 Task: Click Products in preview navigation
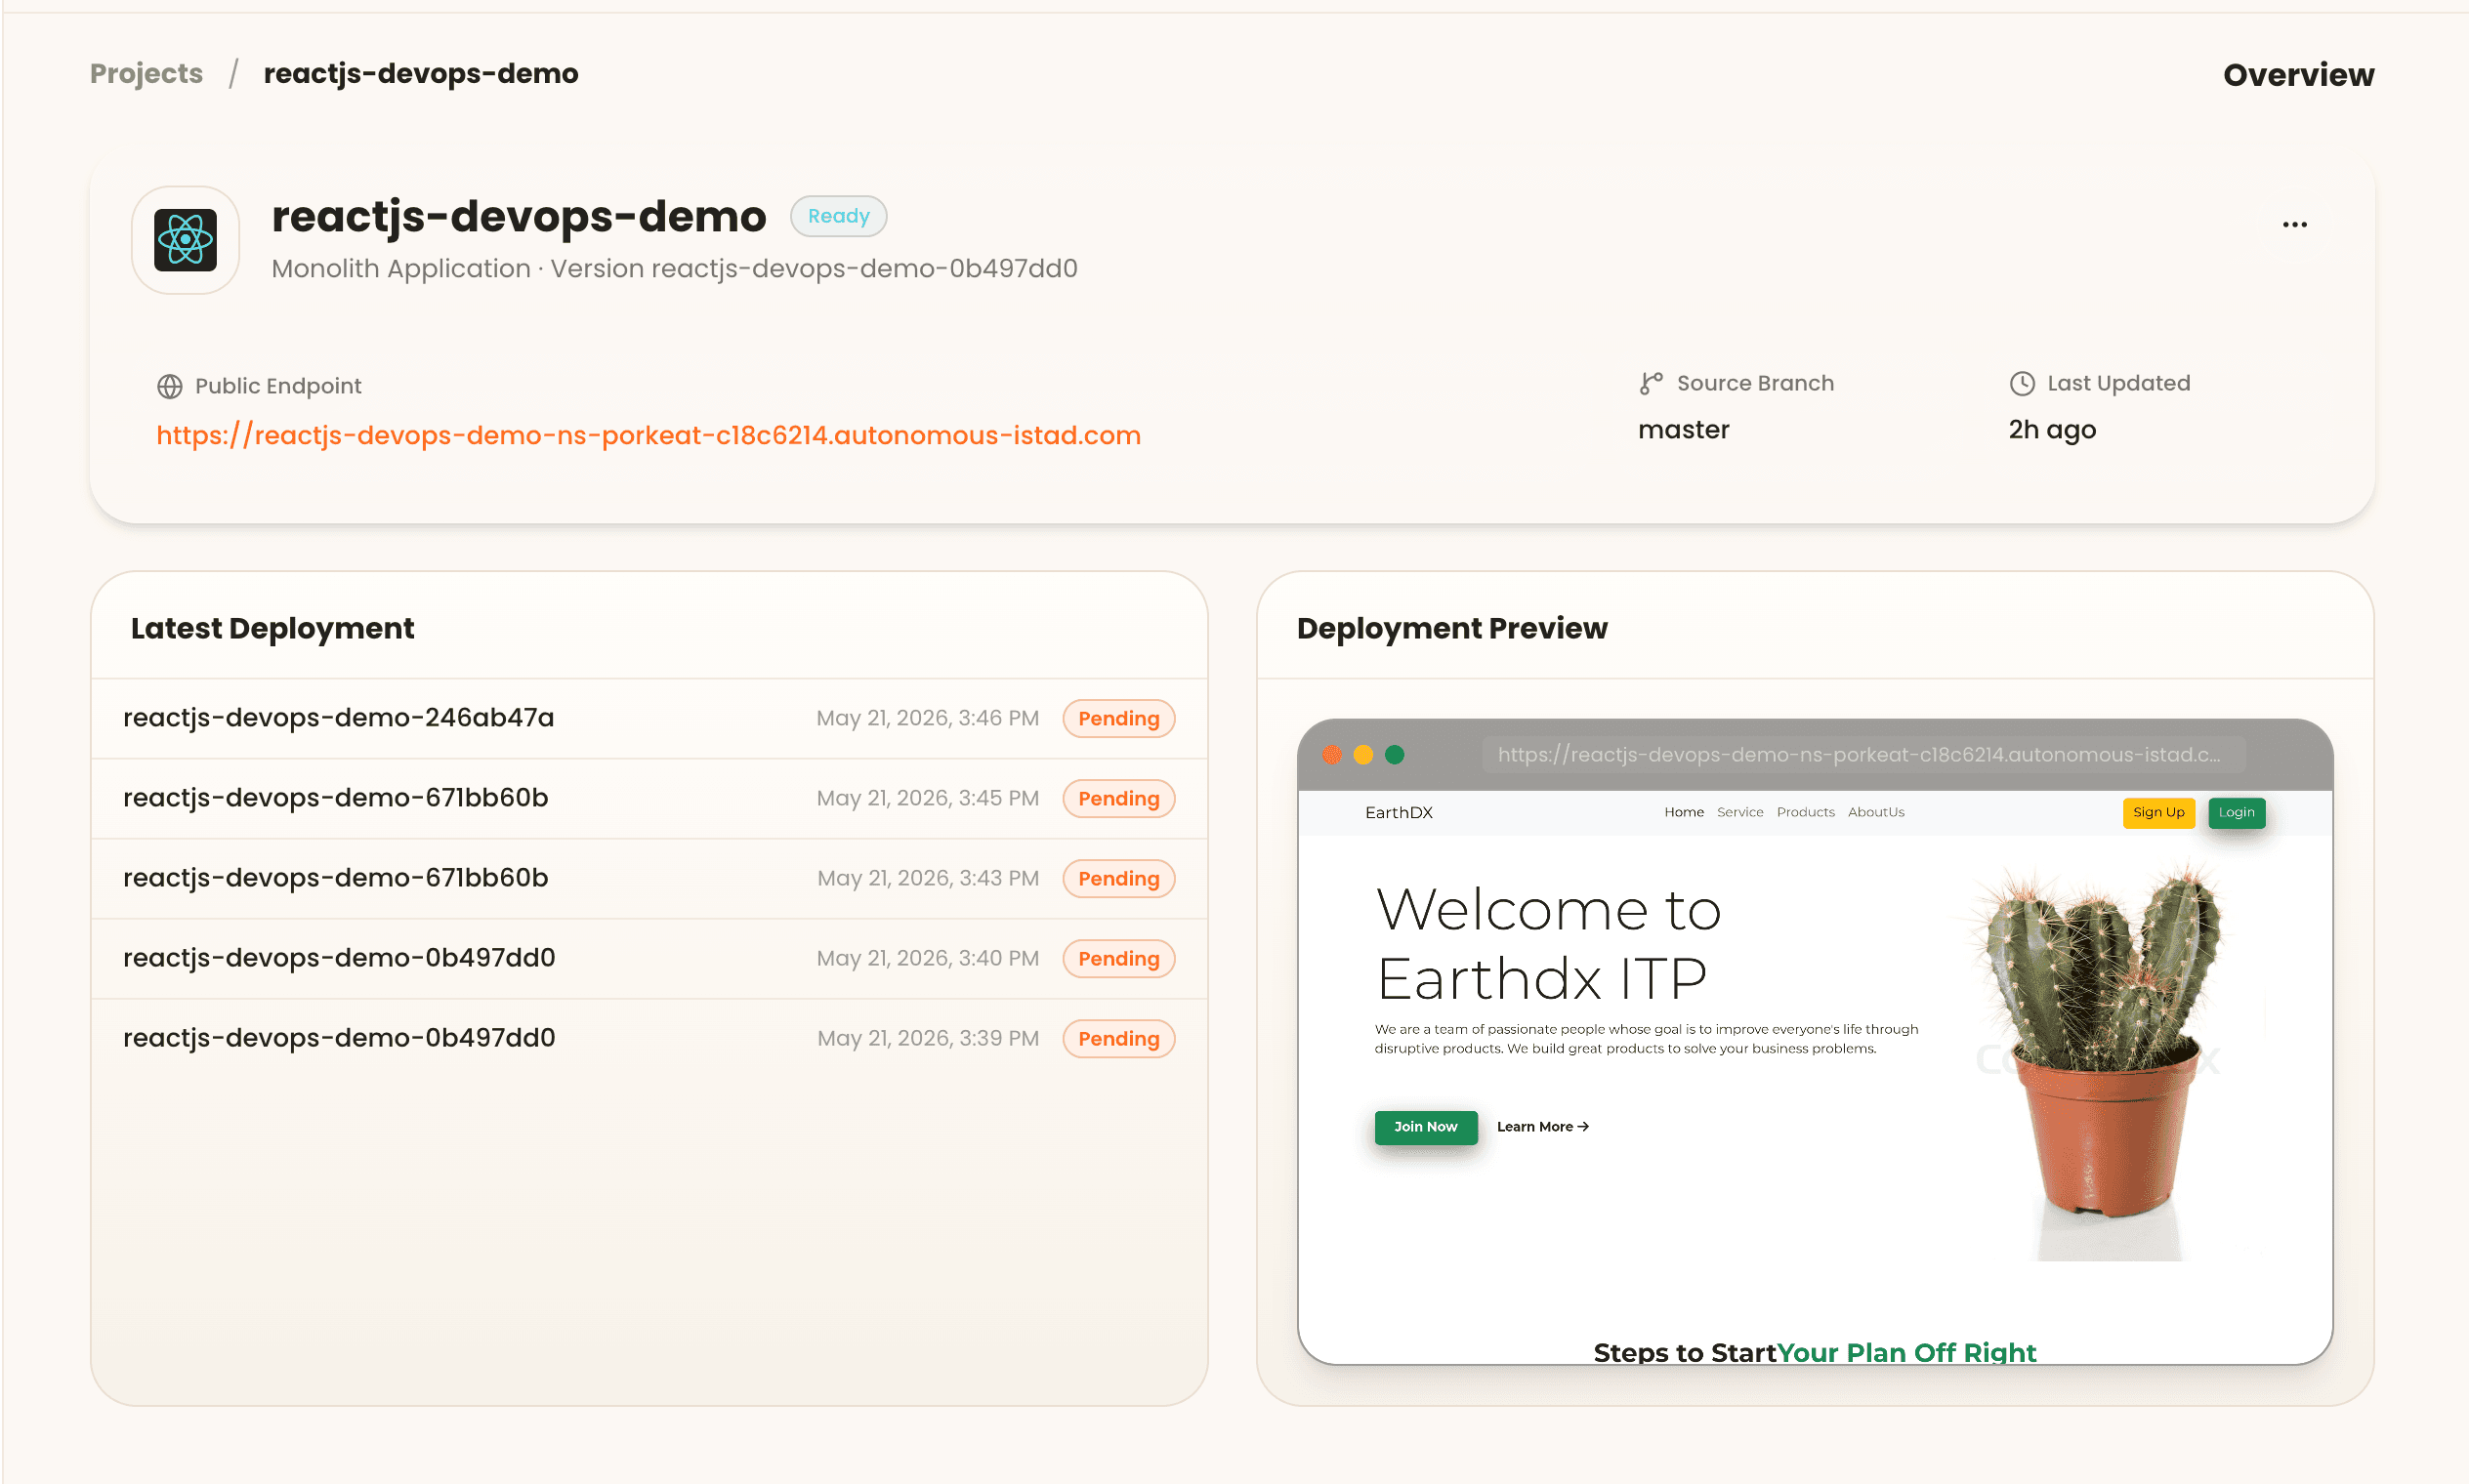point(1805,812)
